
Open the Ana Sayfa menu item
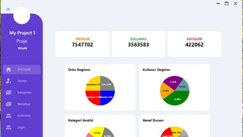click(22, 69)
